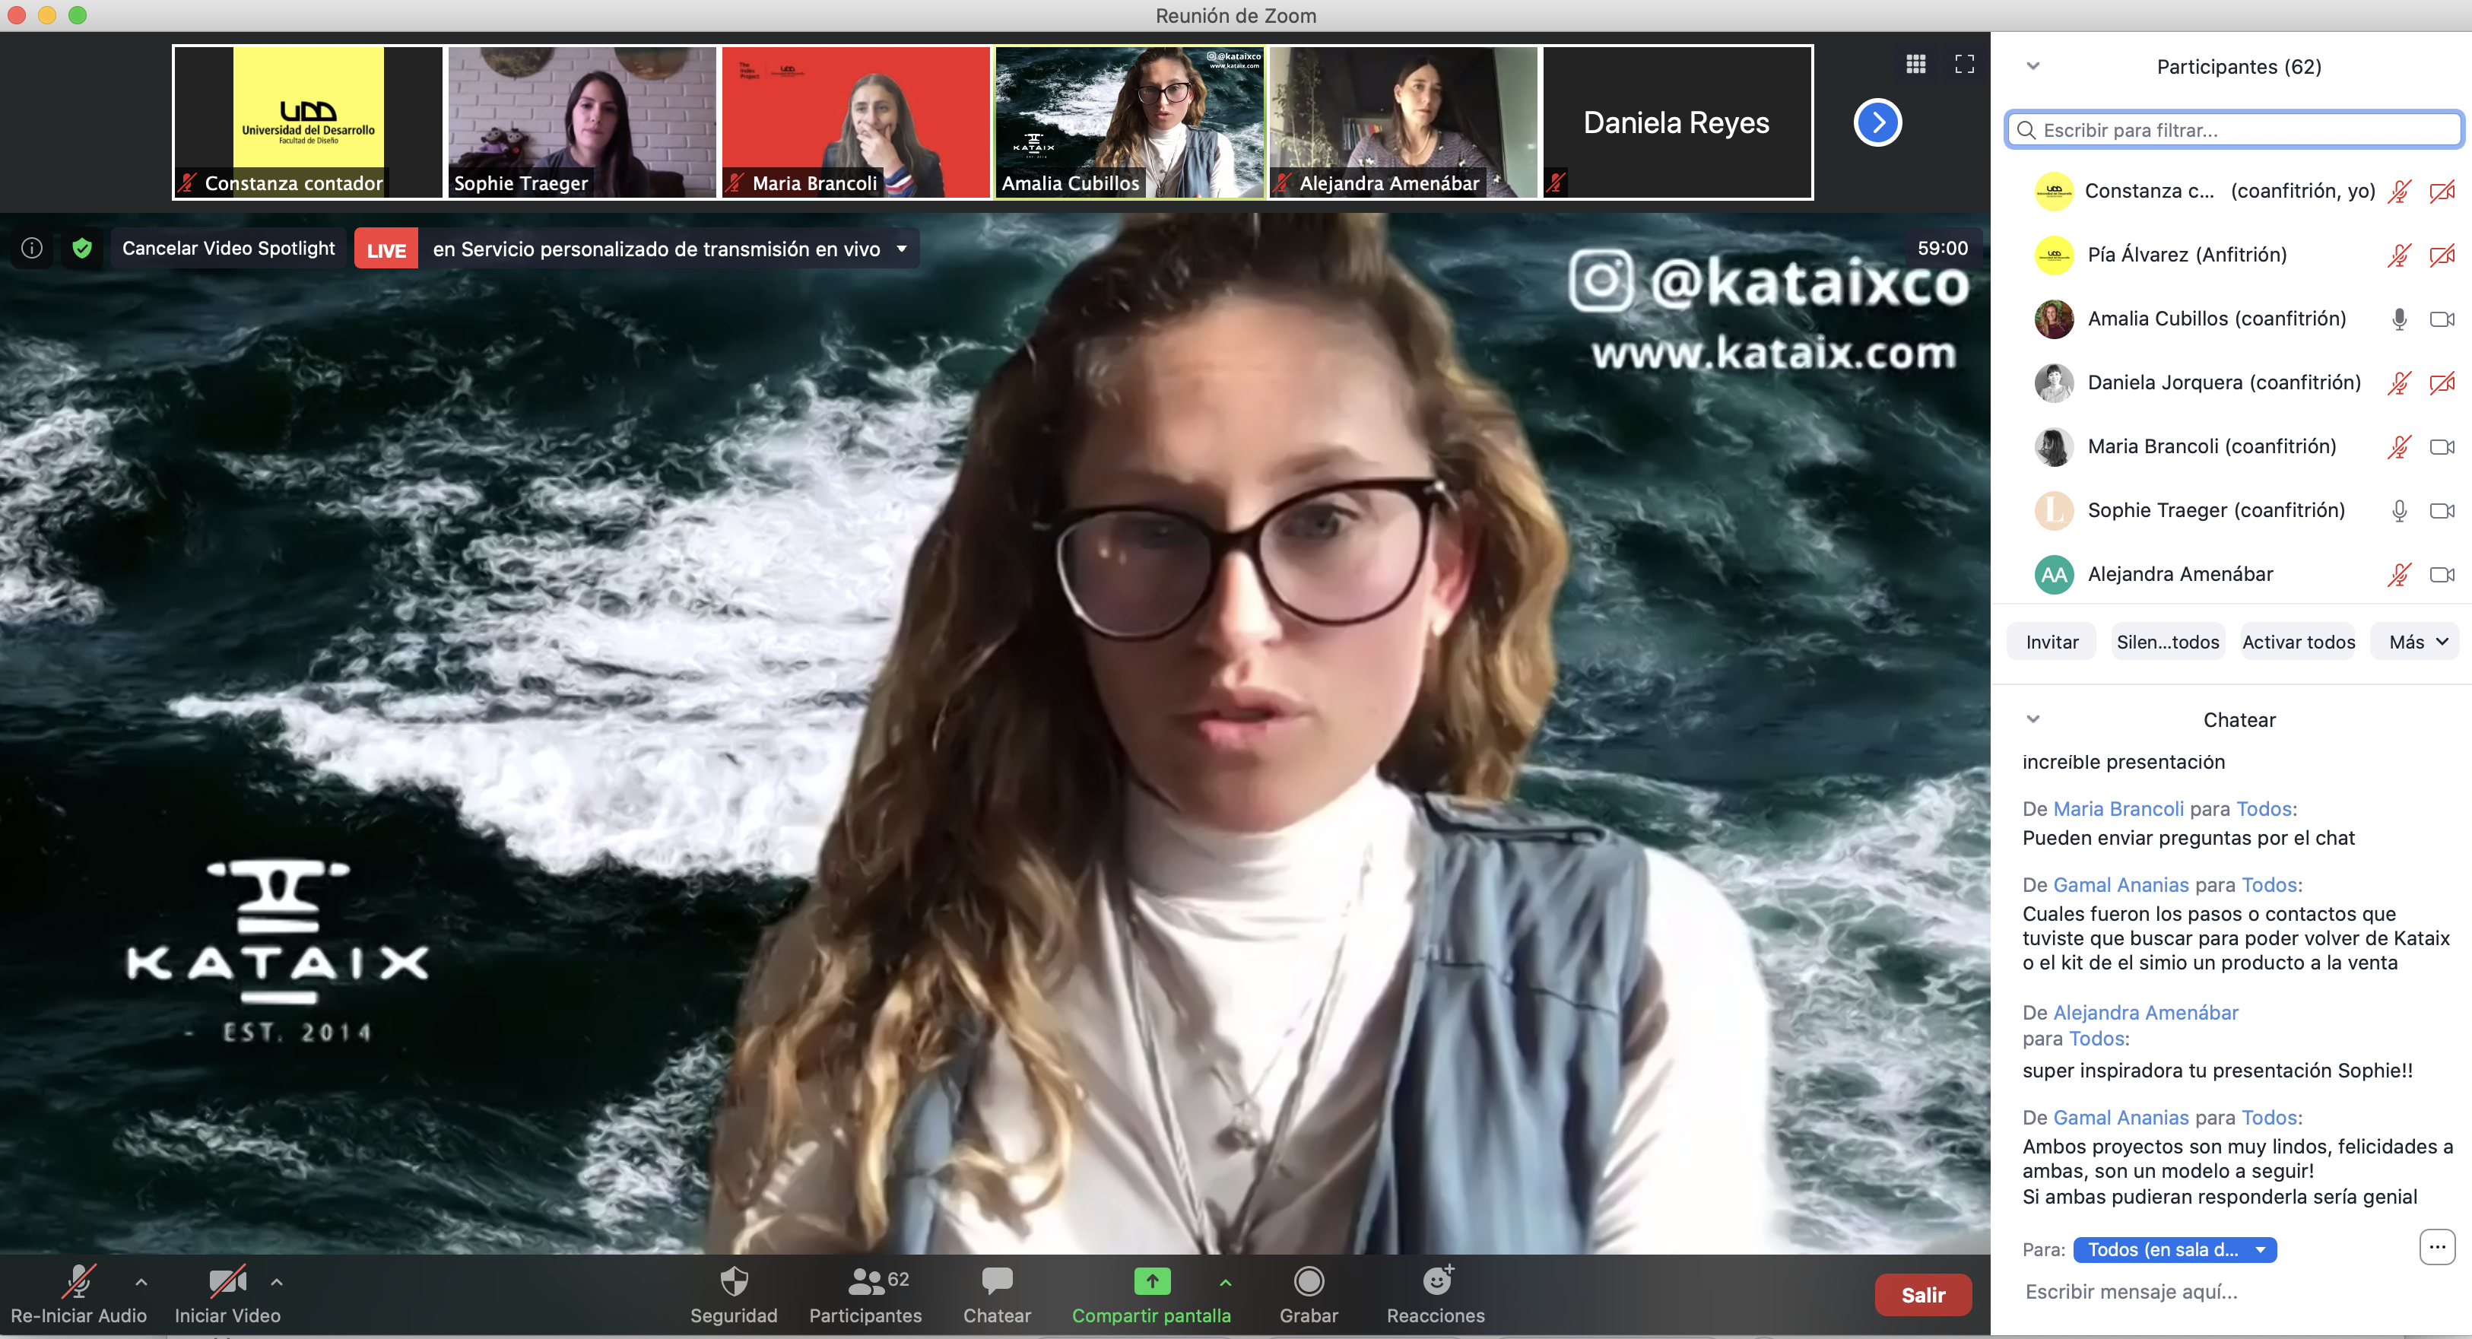Unmute Maria Brancoli microphone in list

point(2399,447)
